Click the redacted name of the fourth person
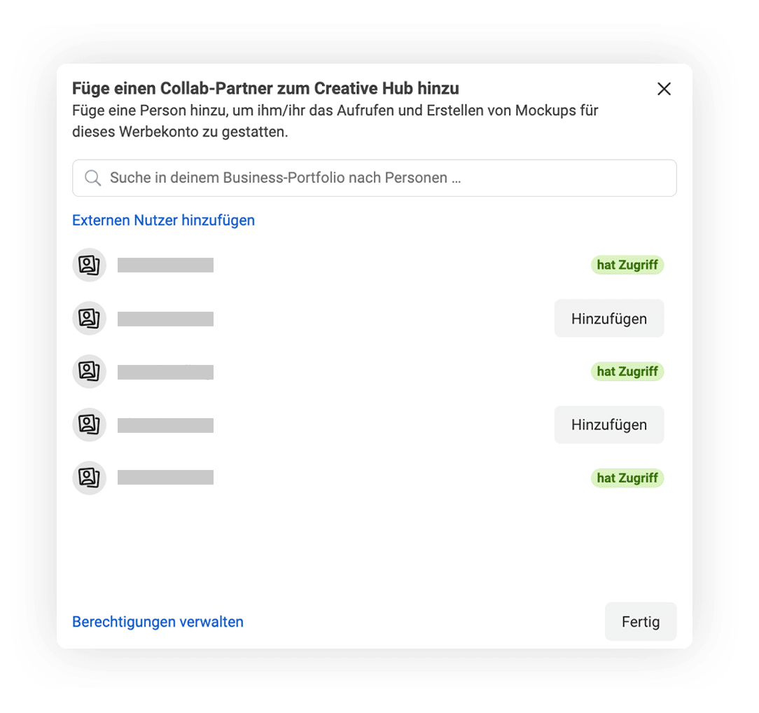Screen dimensions: 759x713 coord(165,424)
